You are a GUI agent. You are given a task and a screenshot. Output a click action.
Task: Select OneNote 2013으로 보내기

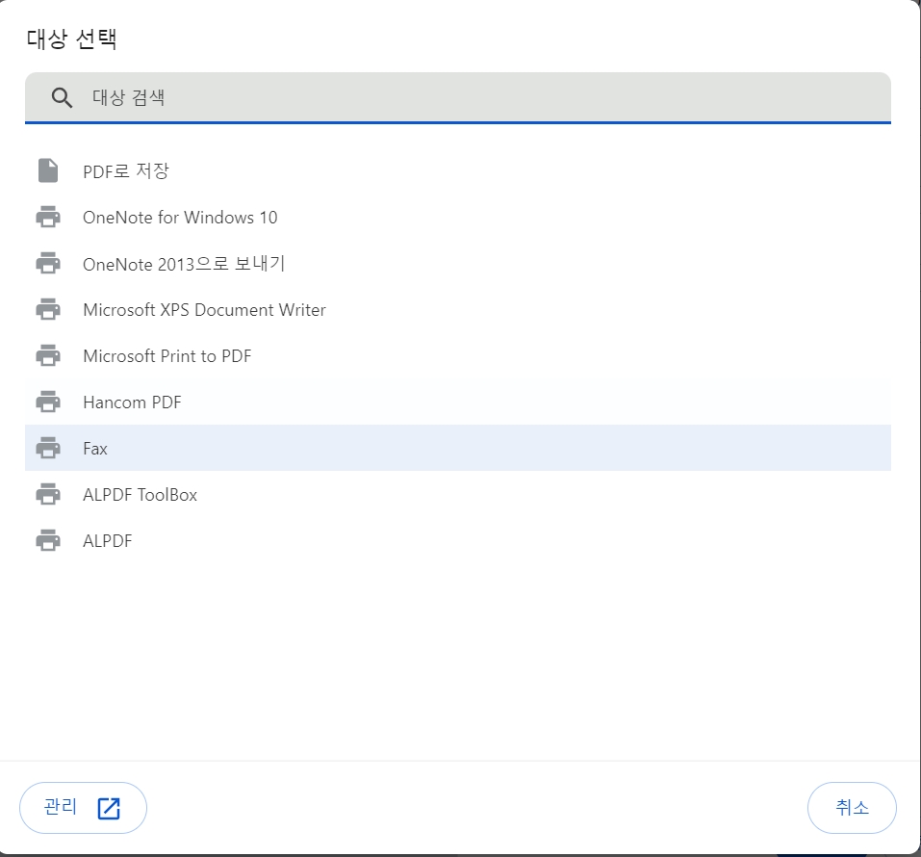(457, 264)
